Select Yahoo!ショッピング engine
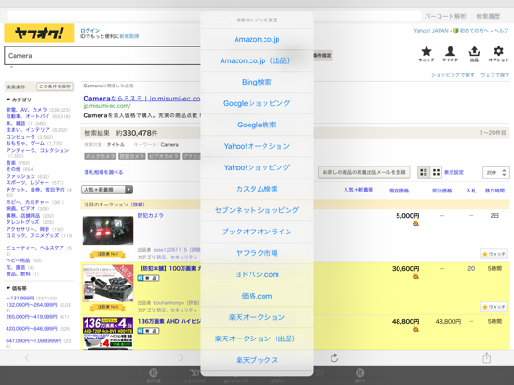The height and width of the screenshot is (385, 514). tap(257, 167)
